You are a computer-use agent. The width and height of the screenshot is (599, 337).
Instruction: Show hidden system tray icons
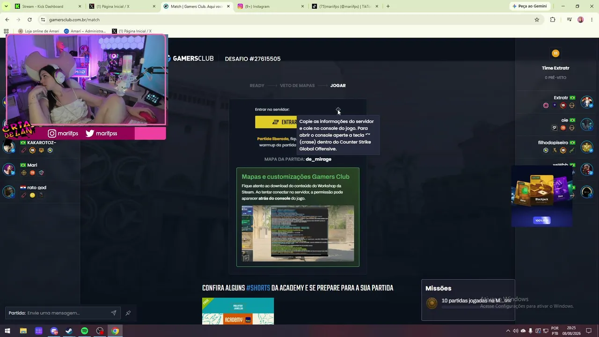pyautogui.click(x=508, y=331)
